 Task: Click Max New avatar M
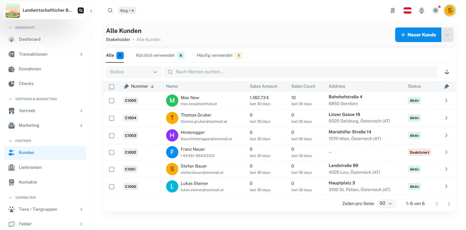tap(172, 100)
